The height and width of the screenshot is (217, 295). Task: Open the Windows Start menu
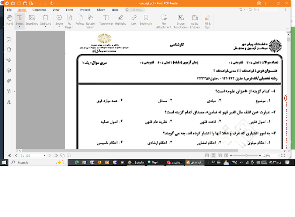tap(4, 162)
